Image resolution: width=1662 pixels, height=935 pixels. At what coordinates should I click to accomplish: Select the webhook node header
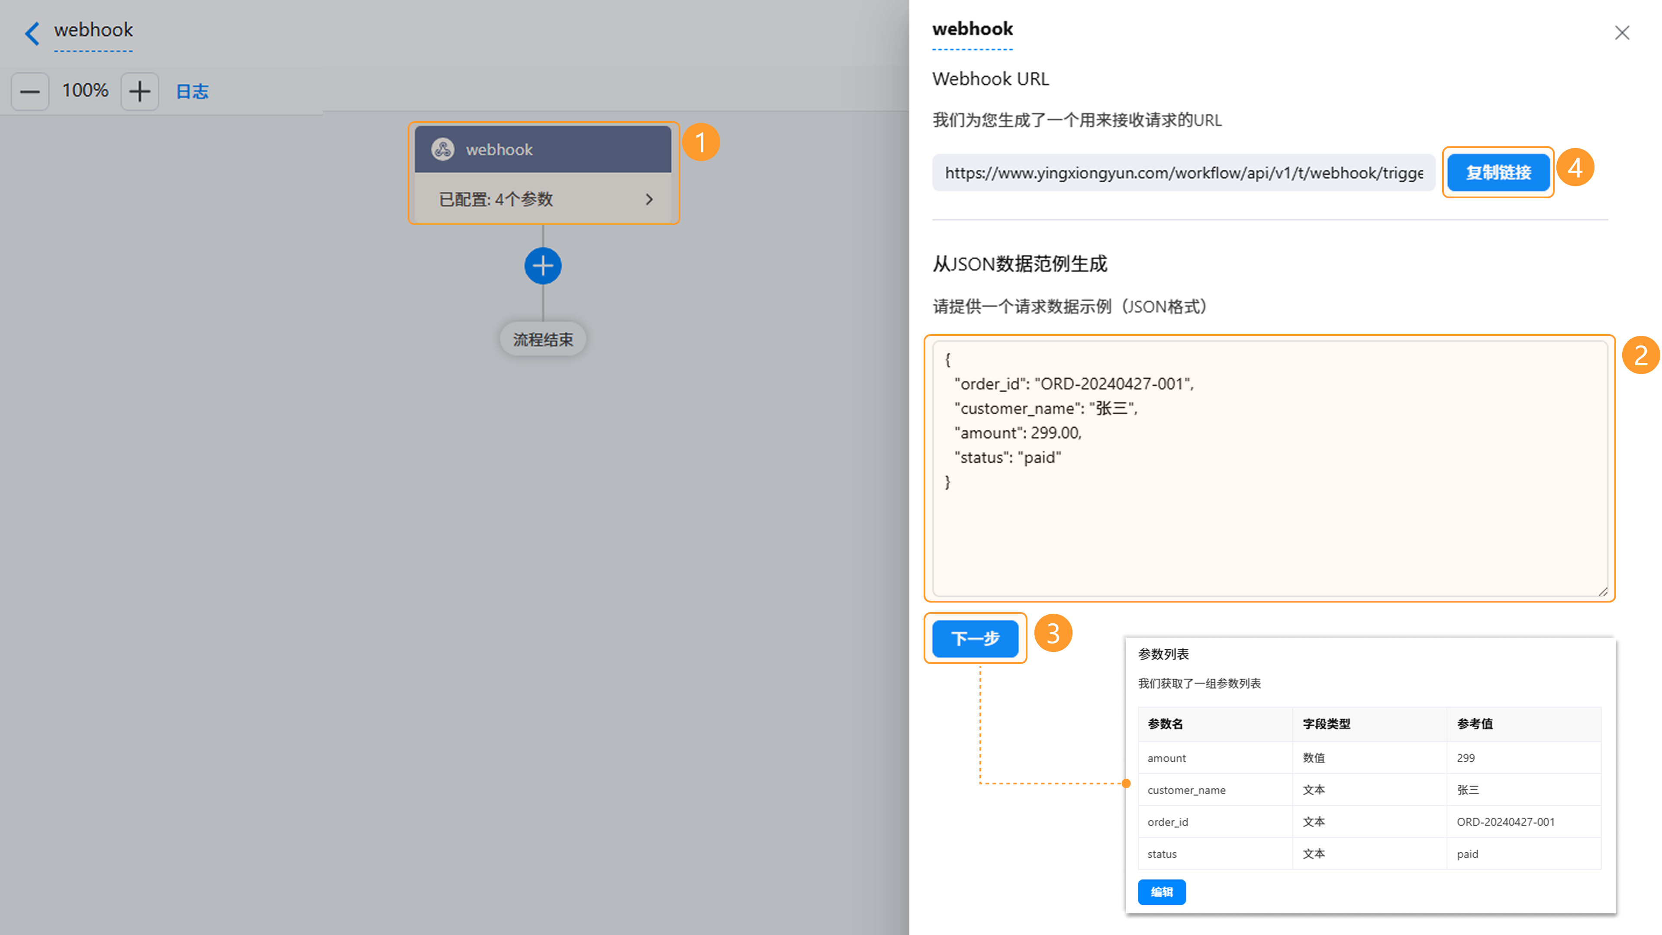coord(543,149)
